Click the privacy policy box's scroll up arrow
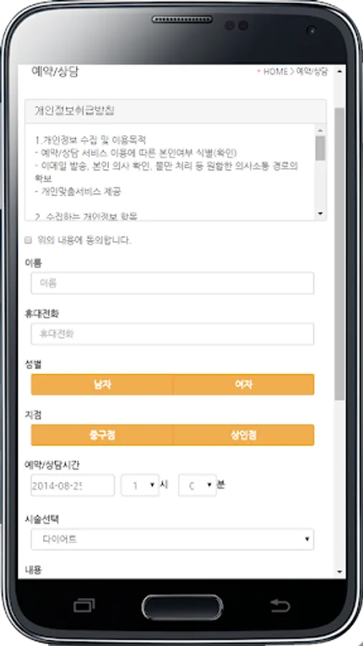Viewport: 363px width, 646px height. click(320, 130)
